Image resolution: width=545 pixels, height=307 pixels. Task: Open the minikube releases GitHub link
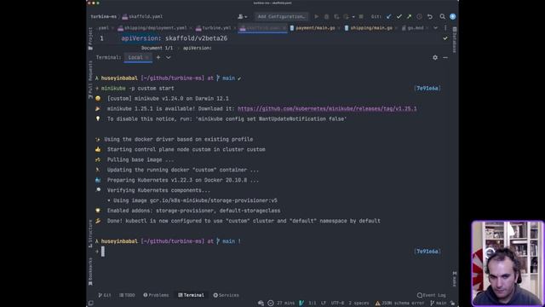pos(327,108)
